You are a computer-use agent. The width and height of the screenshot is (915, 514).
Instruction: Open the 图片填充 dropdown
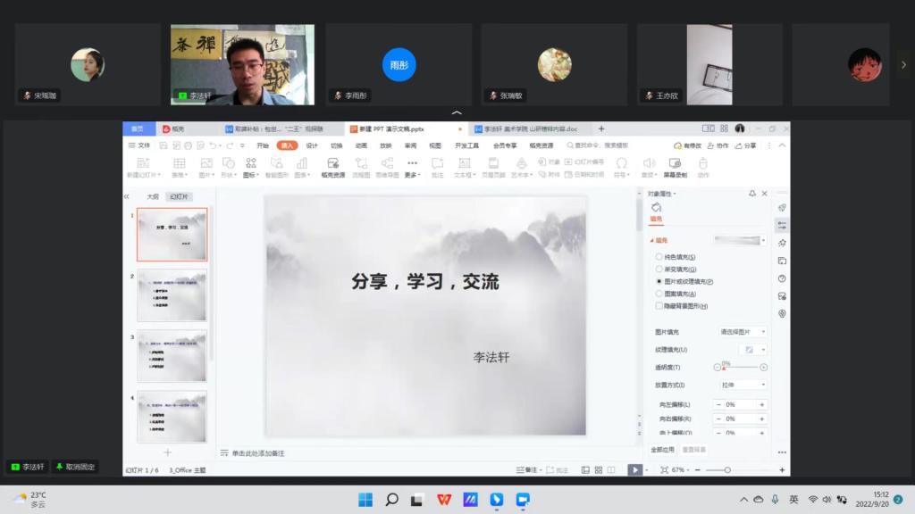743,331
